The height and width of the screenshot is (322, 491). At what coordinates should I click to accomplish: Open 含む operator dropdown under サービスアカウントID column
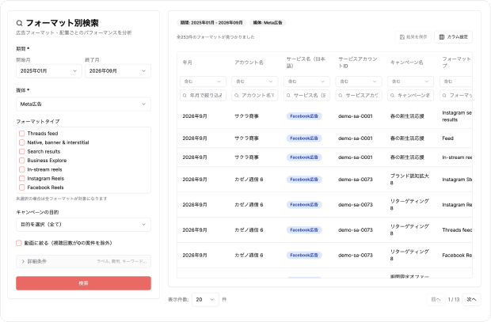click(359, 81)
